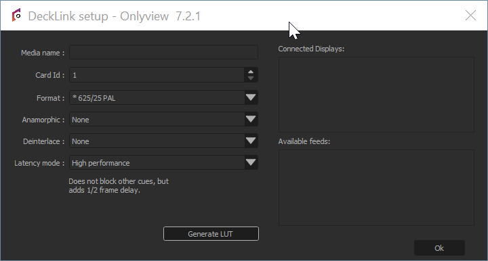Click the Generate LUT button
Viewport: 488px width, 261px height.
211,234
